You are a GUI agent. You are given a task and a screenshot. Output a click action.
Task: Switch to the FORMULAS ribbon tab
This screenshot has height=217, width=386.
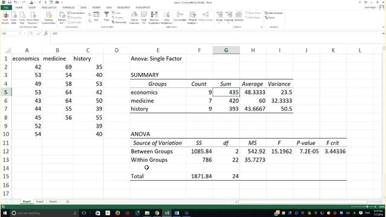[x=68, y=8]
